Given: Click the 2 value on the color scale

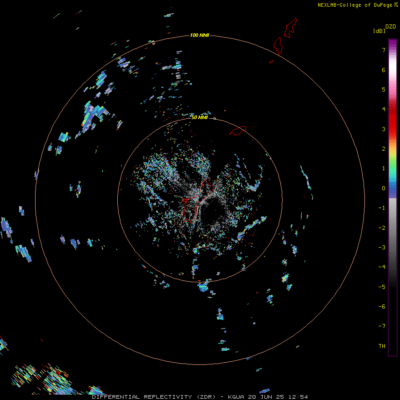Looking at the screenshot, I should [384, 149].
